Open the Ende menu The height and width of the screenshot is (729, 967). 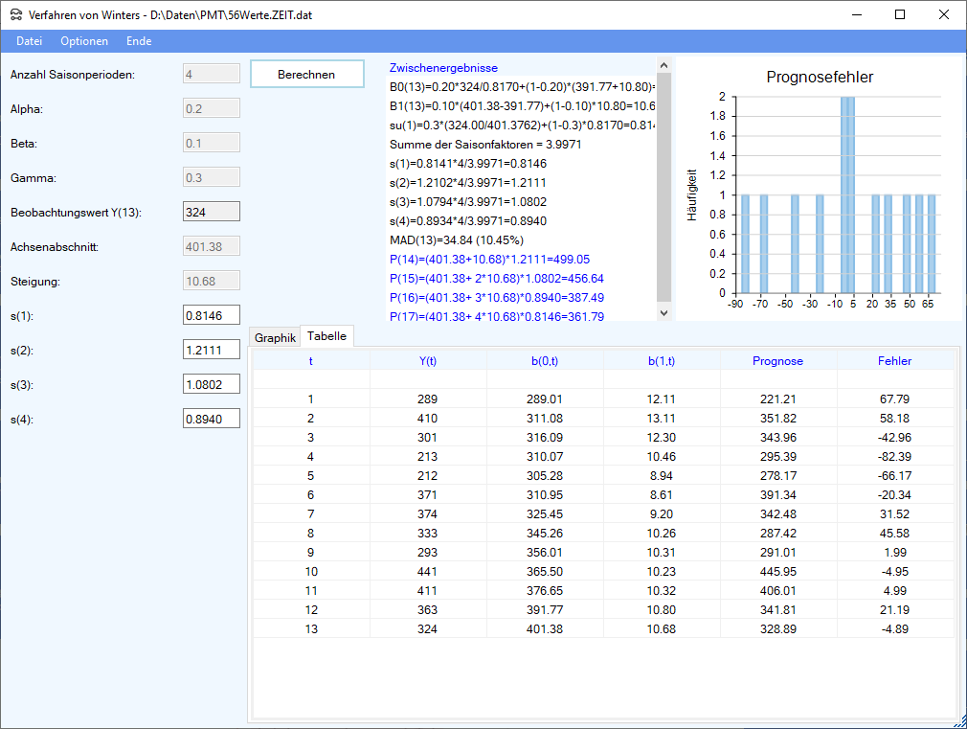click(x=139, y=41)
